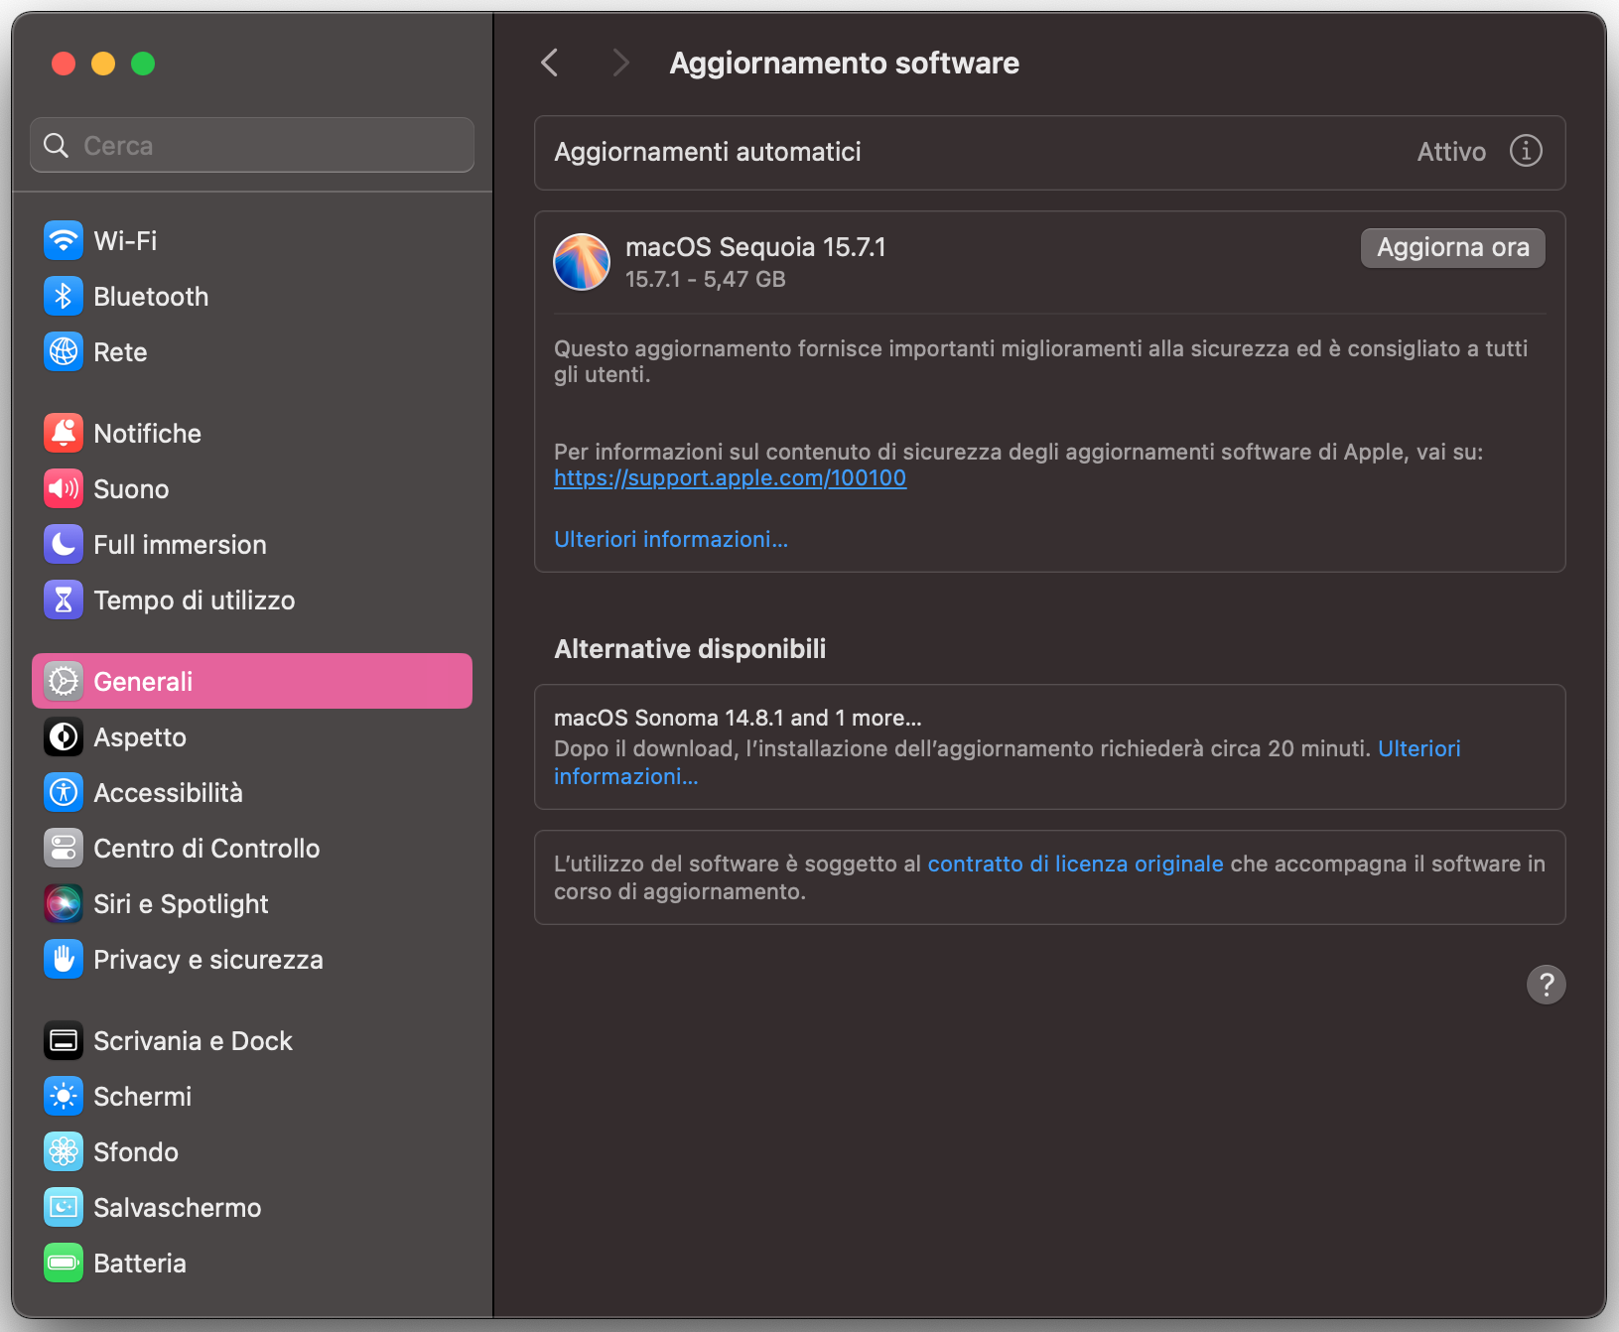Screen dimensions: 1619x1332
Task: Go back using the left navigation chevron
Action: coord(549,62)
